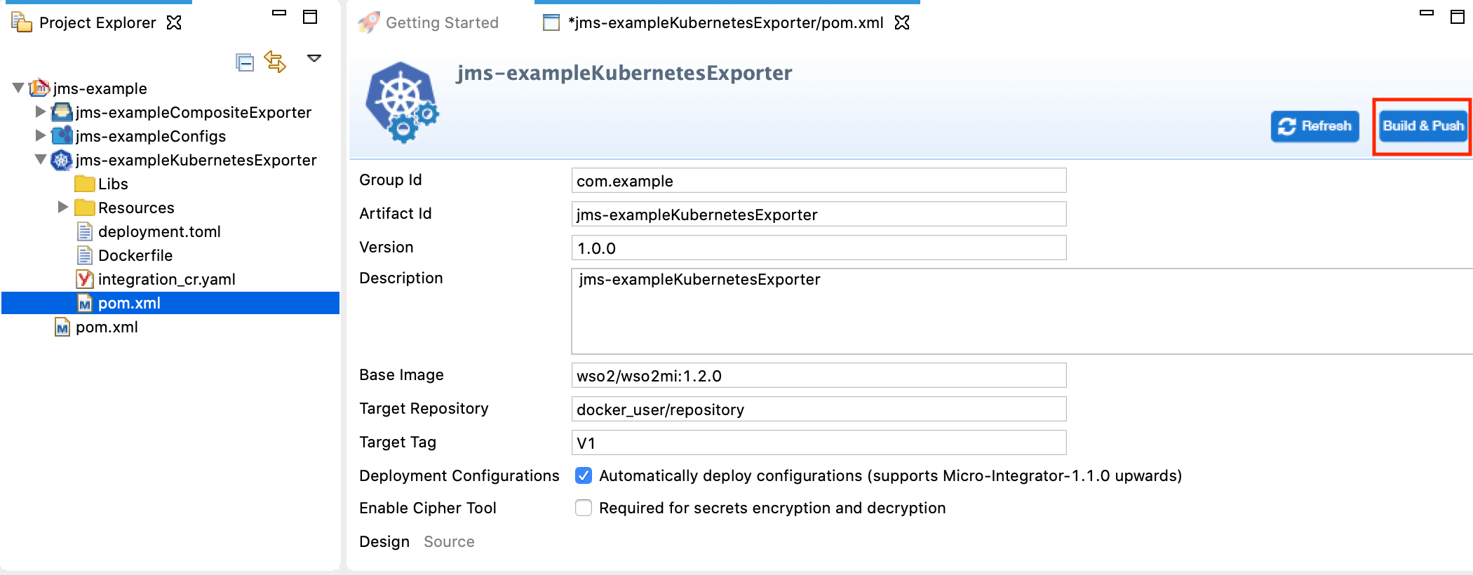Select jms-exampleKubernetesExporter tree label
The image size is (1473, 575).
(196, 160)
